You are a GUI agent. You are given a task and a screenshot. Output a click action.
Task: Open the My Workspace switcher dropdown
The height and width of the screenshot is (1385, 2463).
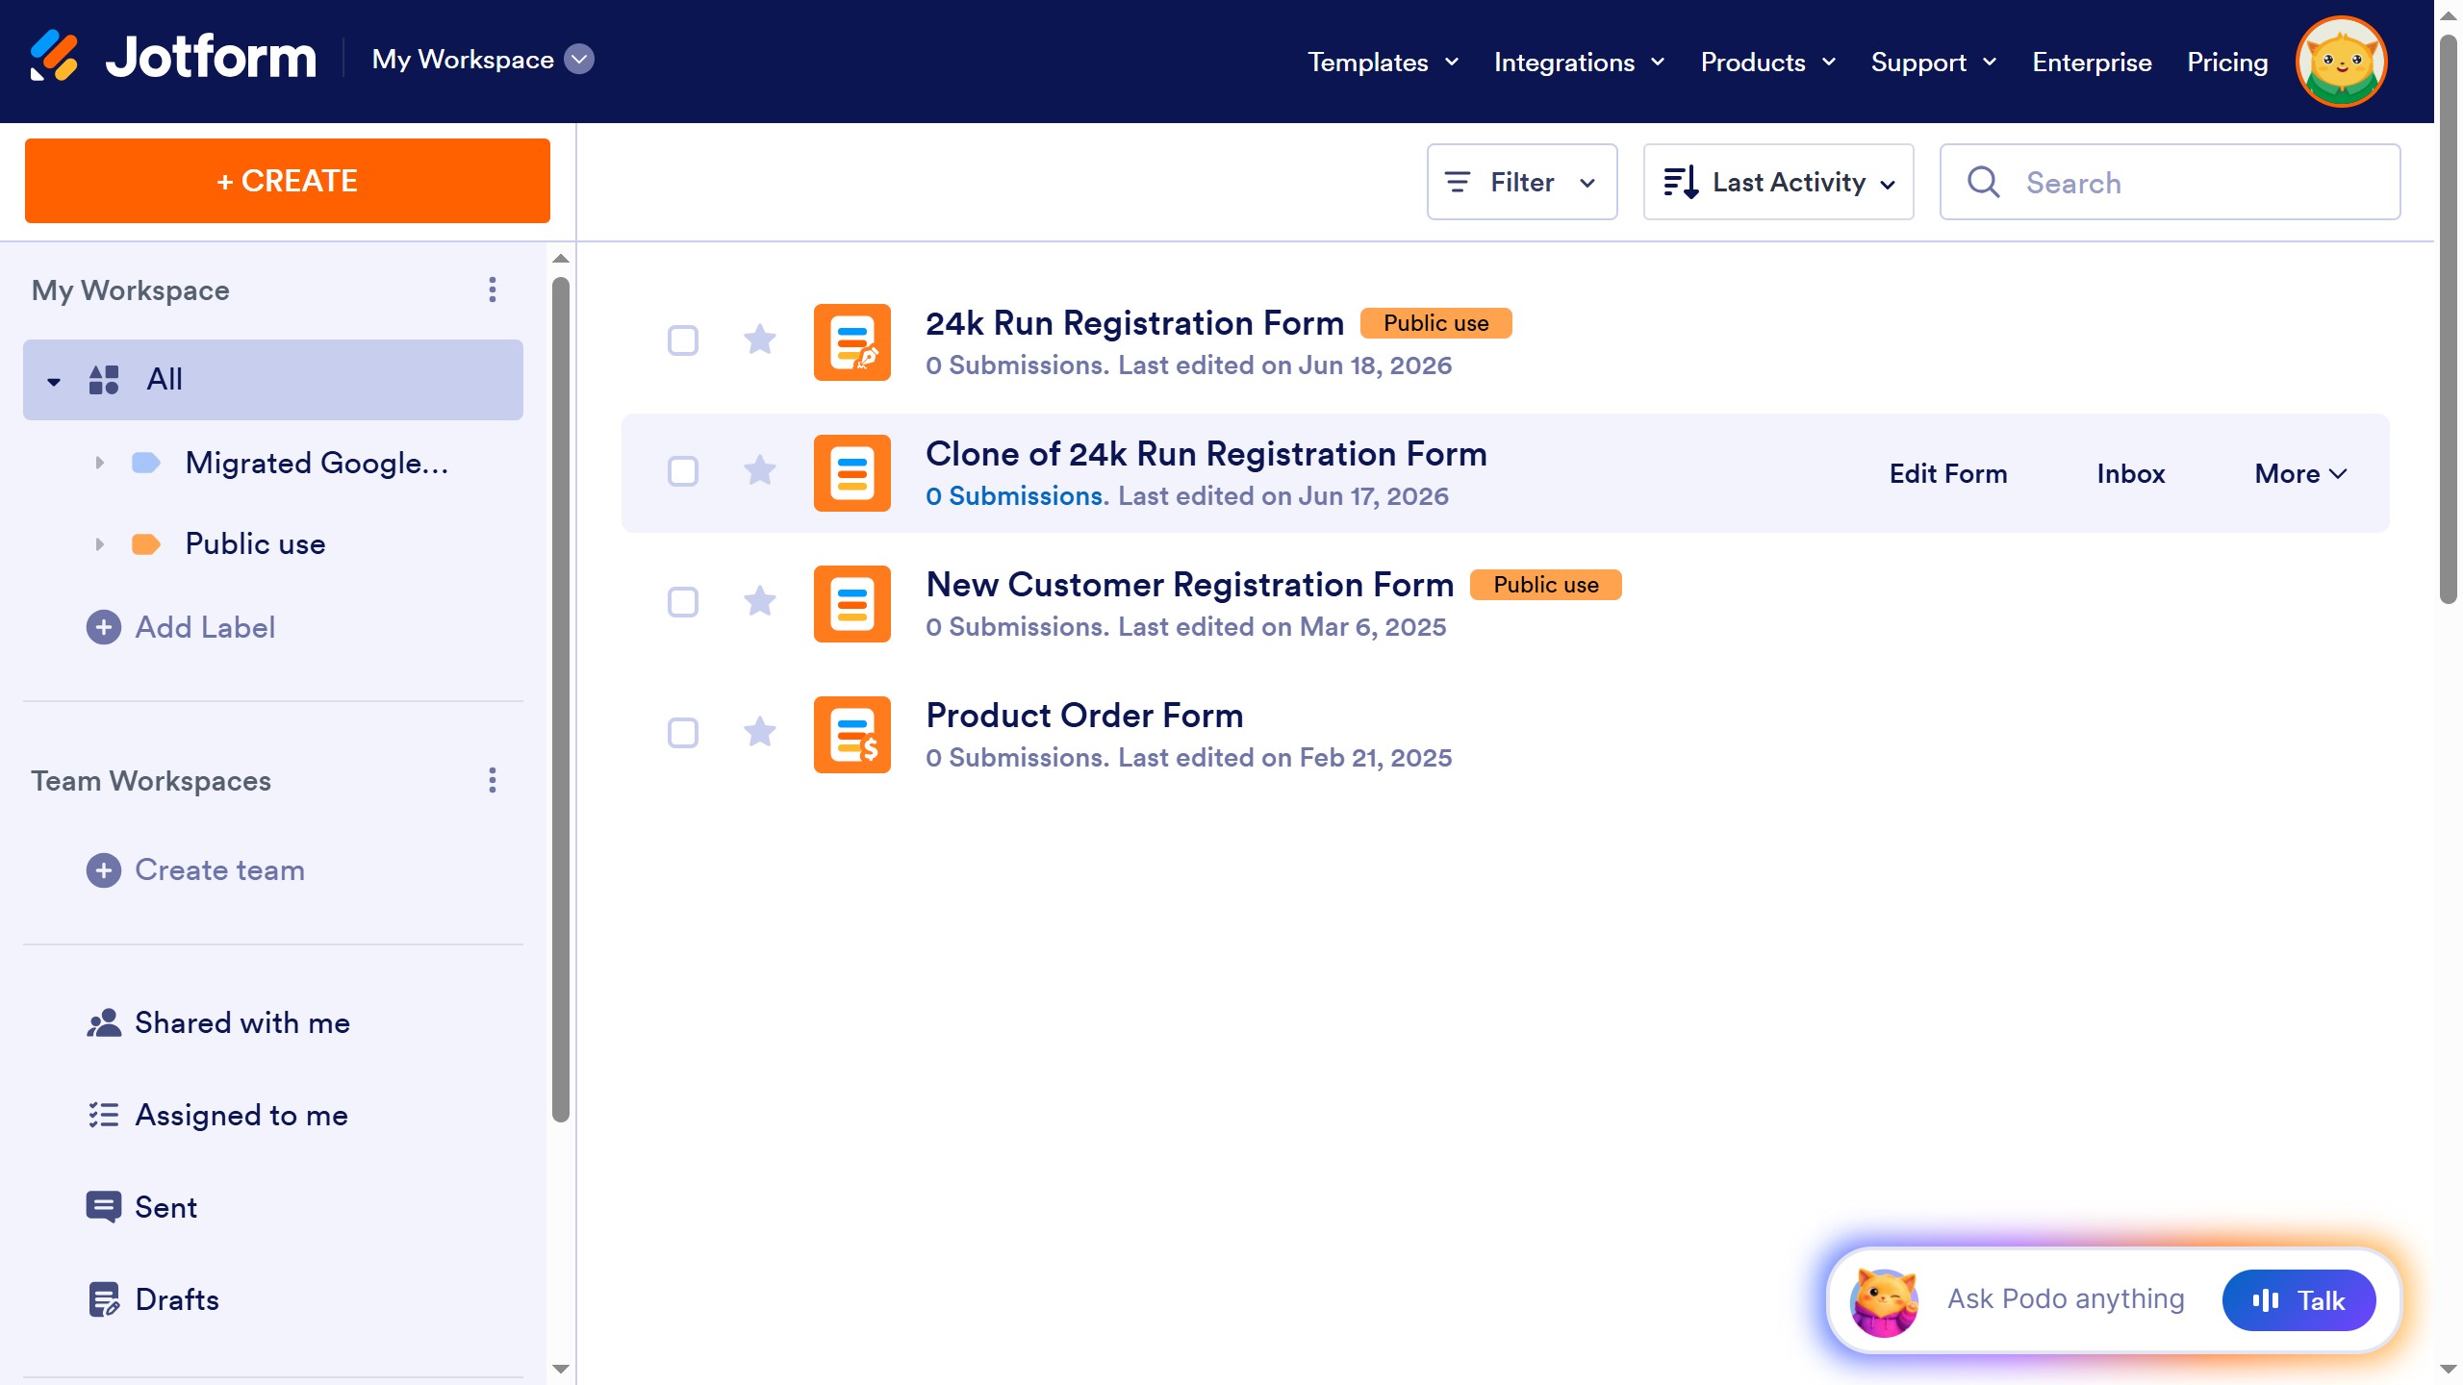pyautogui.click(x=579, y=60)
